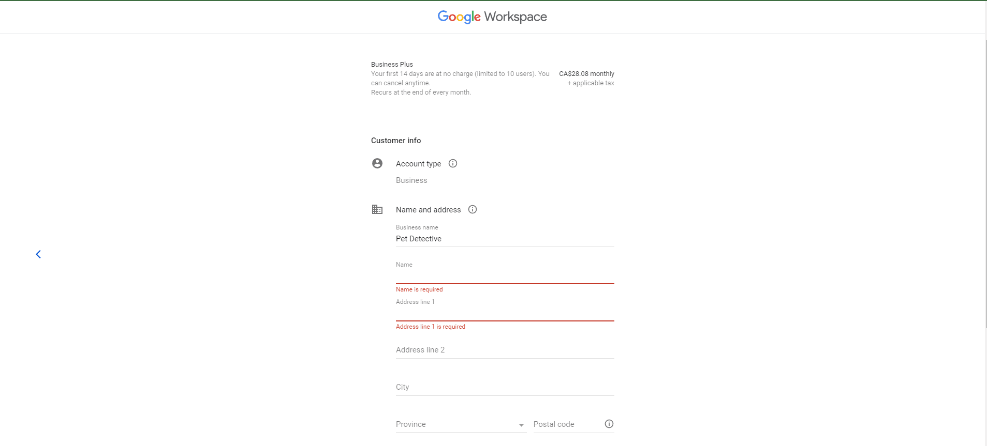Viewport: 987px width, 446px height.
Task: Click into the Address line 1 field
Action: (x=505, y=313)
